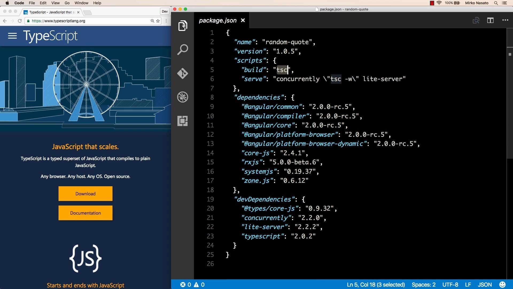
Task: Open a new Chrome tab
Action: tap(87, 13)
